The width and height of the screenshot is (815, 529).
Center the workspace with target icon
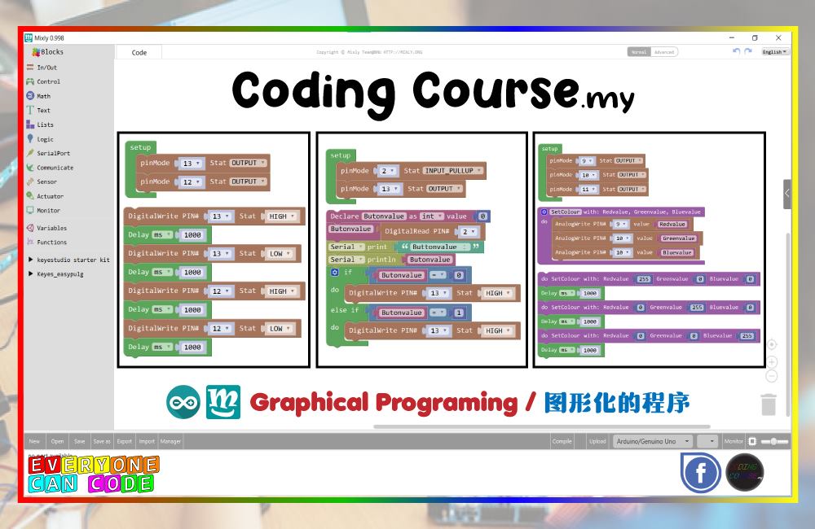pyautogui.click(x=772, y=345)
